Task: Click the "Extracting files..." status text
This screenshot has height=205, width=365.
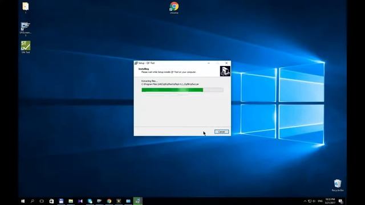Action: [x=149, y=81]
